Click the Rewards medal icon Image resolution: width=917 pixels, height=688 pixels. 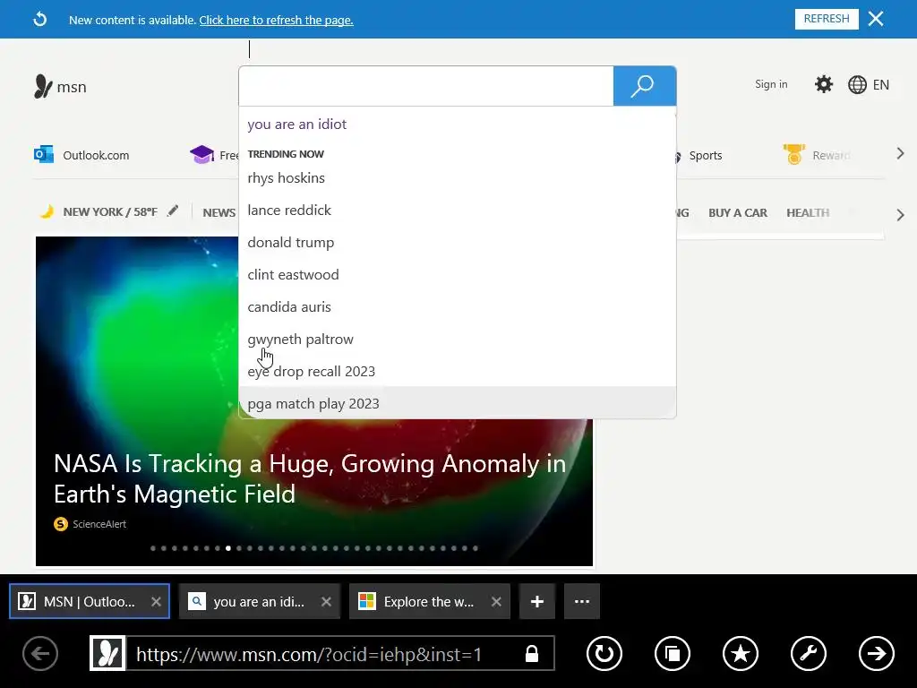coord(793,154)
